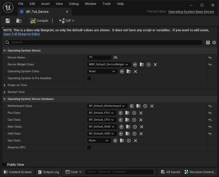Browse to asset in Content Browser toolbar icon
Image resolution: width=219 pixels, height=177 pixels.
(x=19, y=21)
